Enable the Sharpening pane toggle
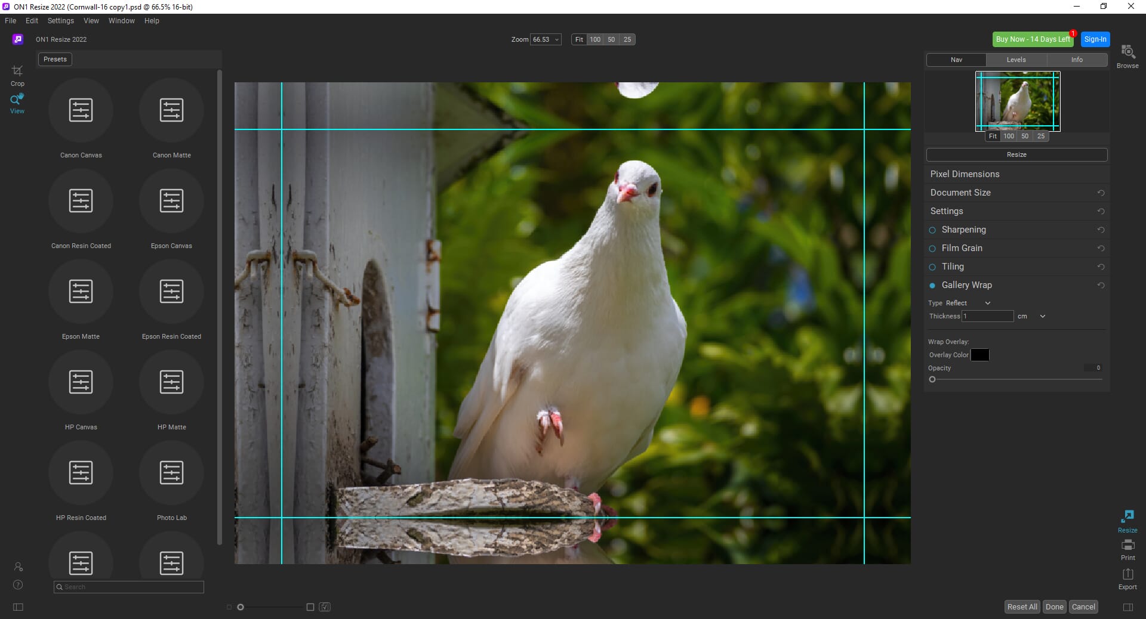 (x=932, y=230)
